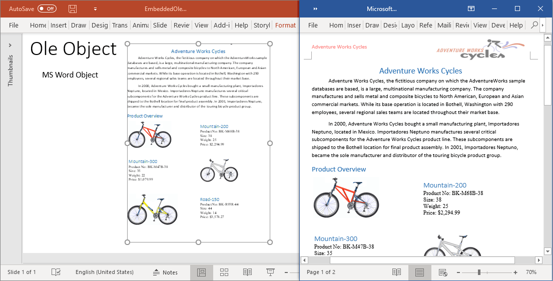The image size is (553, 281).
Task: Open PowerPoint Review tab
Action: pyautogui.click(x=181, y=25)
